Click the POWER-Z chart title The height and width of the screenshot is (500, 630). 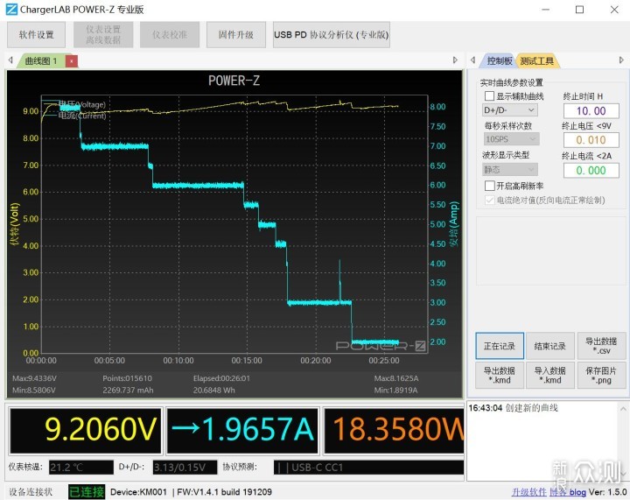(234, 81)
